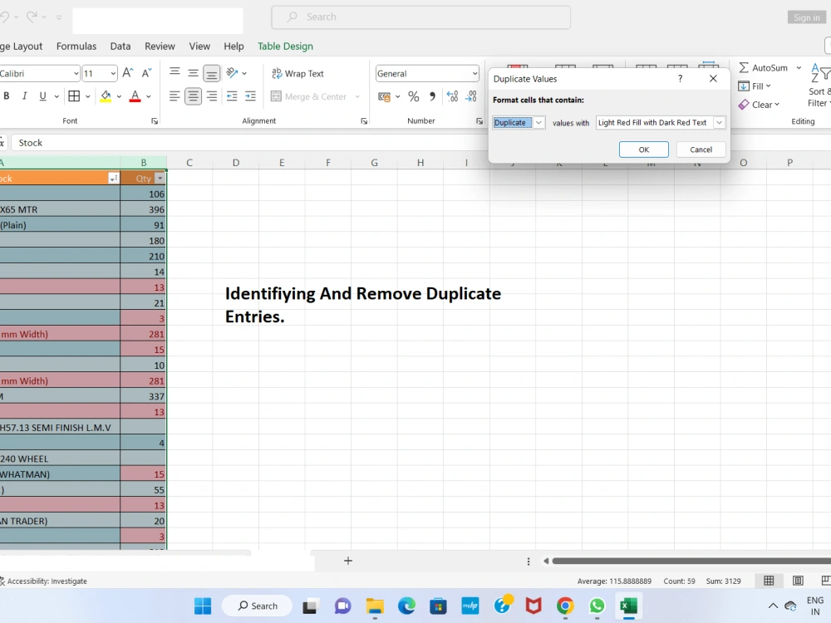Viewport: 831px width, 623px height.
Task: Toggle center alignment
Action: pyautogui.click(x=192, y=96)
